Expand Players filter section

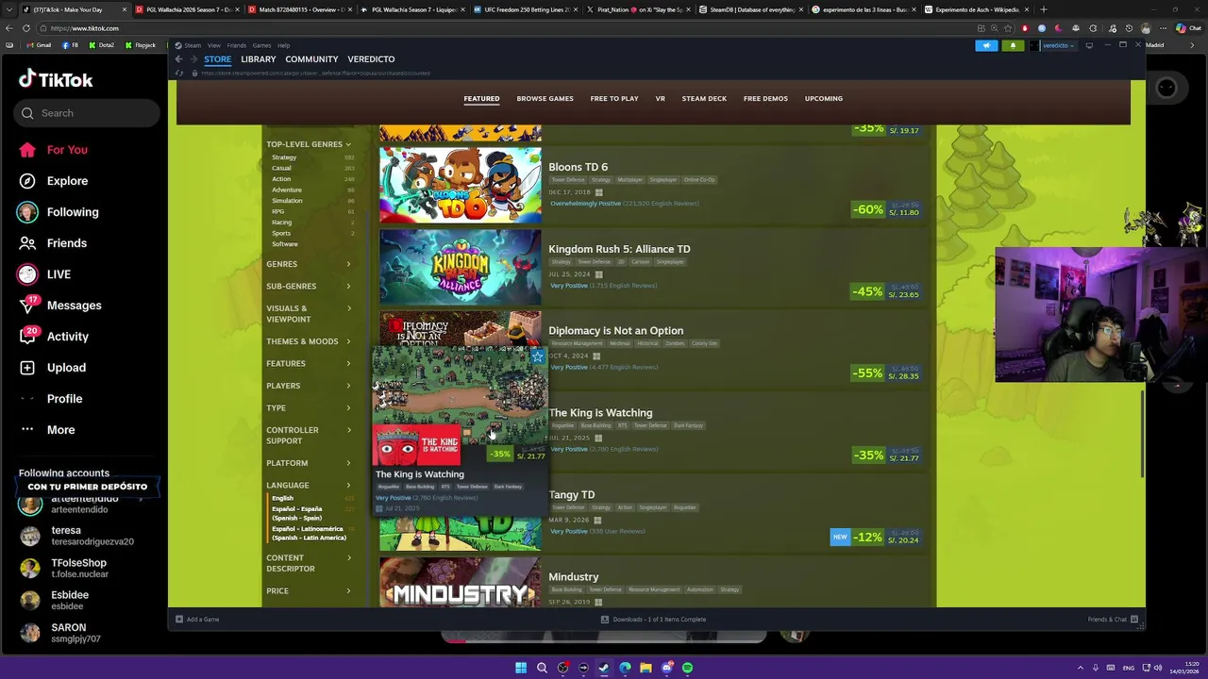(x=309, y=386)
